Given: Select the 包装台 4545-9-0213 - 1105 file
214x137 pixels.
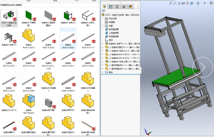Looking at the screenshot, I should [48, 60].
